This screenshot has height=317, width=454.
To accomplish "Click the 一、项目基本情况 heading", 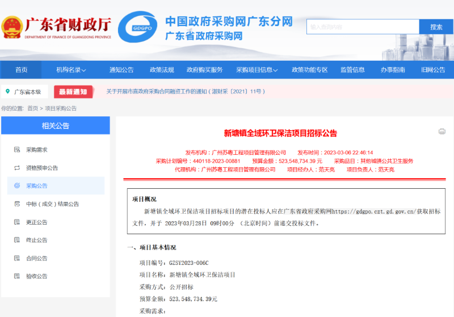I will click(x=152, y=247).
